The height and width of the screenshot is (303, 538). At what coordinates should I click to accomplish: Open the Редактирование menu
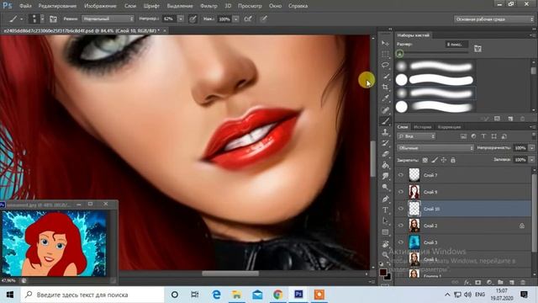click(x=57, y=6)
